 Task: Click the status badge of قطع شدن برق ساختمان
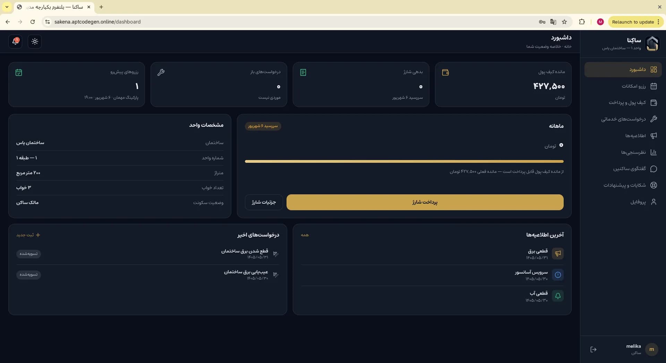click(28, 254)
